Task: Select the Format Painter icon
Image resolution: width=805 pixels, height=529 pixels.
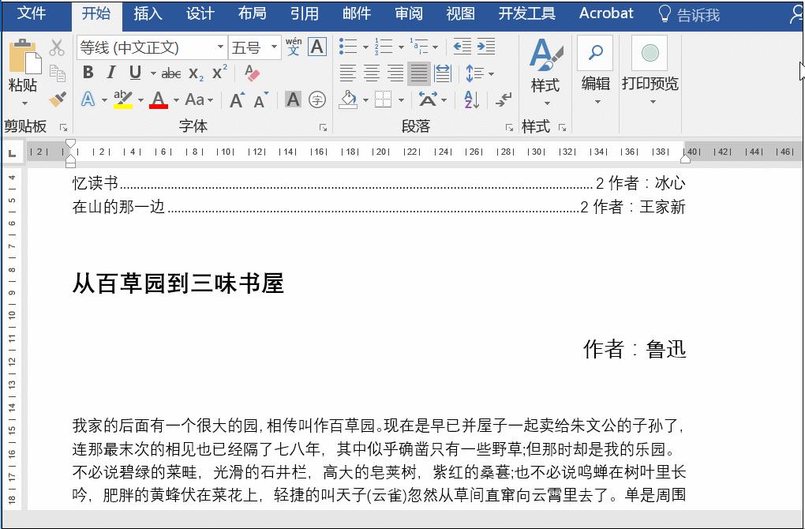Action: coord(56,98)
